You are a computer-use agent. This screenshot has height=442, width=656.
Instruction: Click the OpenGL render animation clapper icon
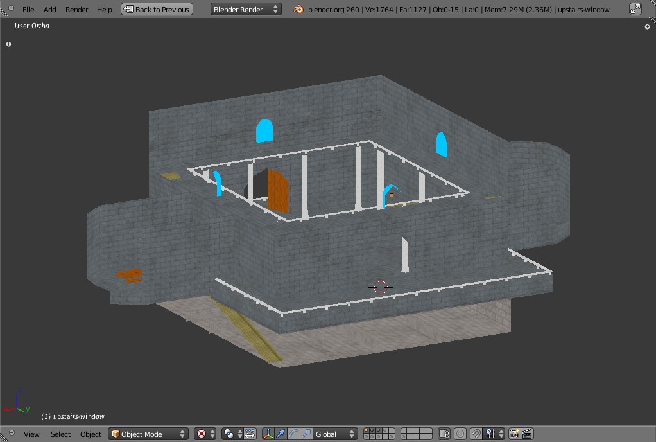(x=527, y=434)
